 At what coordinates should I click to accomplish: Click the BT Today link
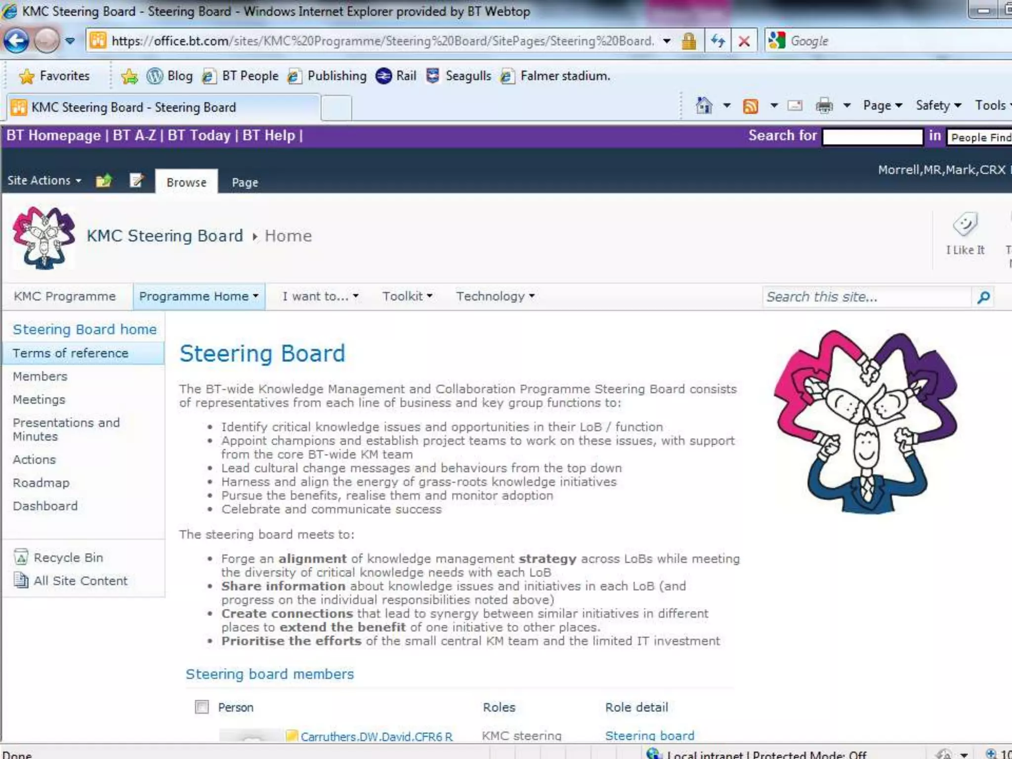[x=199, y=135]
